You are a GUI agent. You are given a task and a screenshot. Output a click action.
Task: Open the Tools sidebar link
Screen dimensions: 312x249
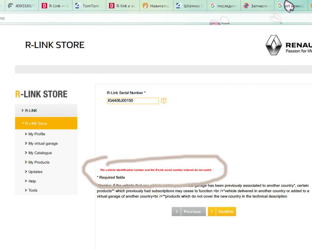click(33, 190)
